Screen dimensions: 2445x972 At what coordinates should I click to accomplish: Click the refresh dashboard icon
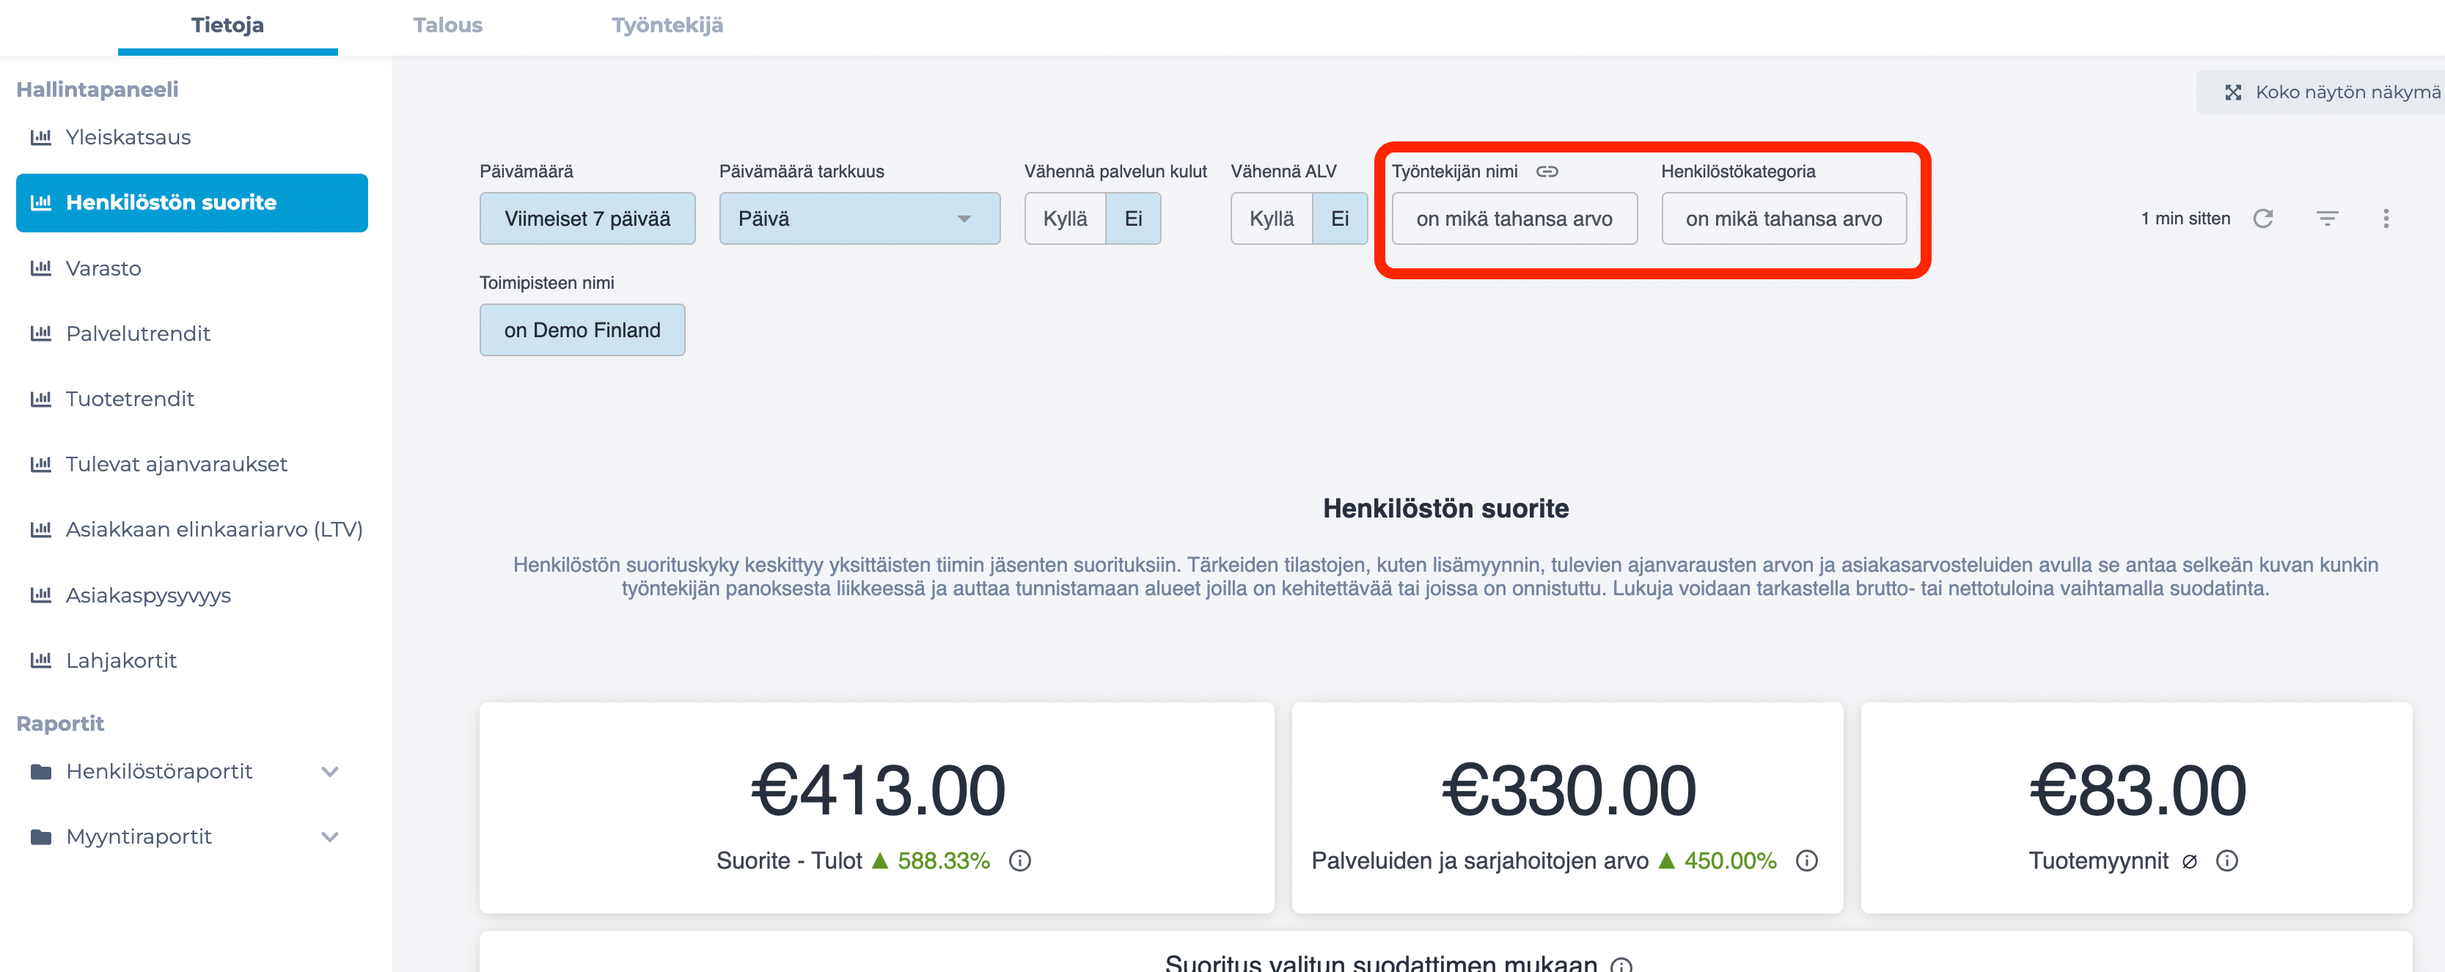pyautogui.click(x=2263, y=219)
